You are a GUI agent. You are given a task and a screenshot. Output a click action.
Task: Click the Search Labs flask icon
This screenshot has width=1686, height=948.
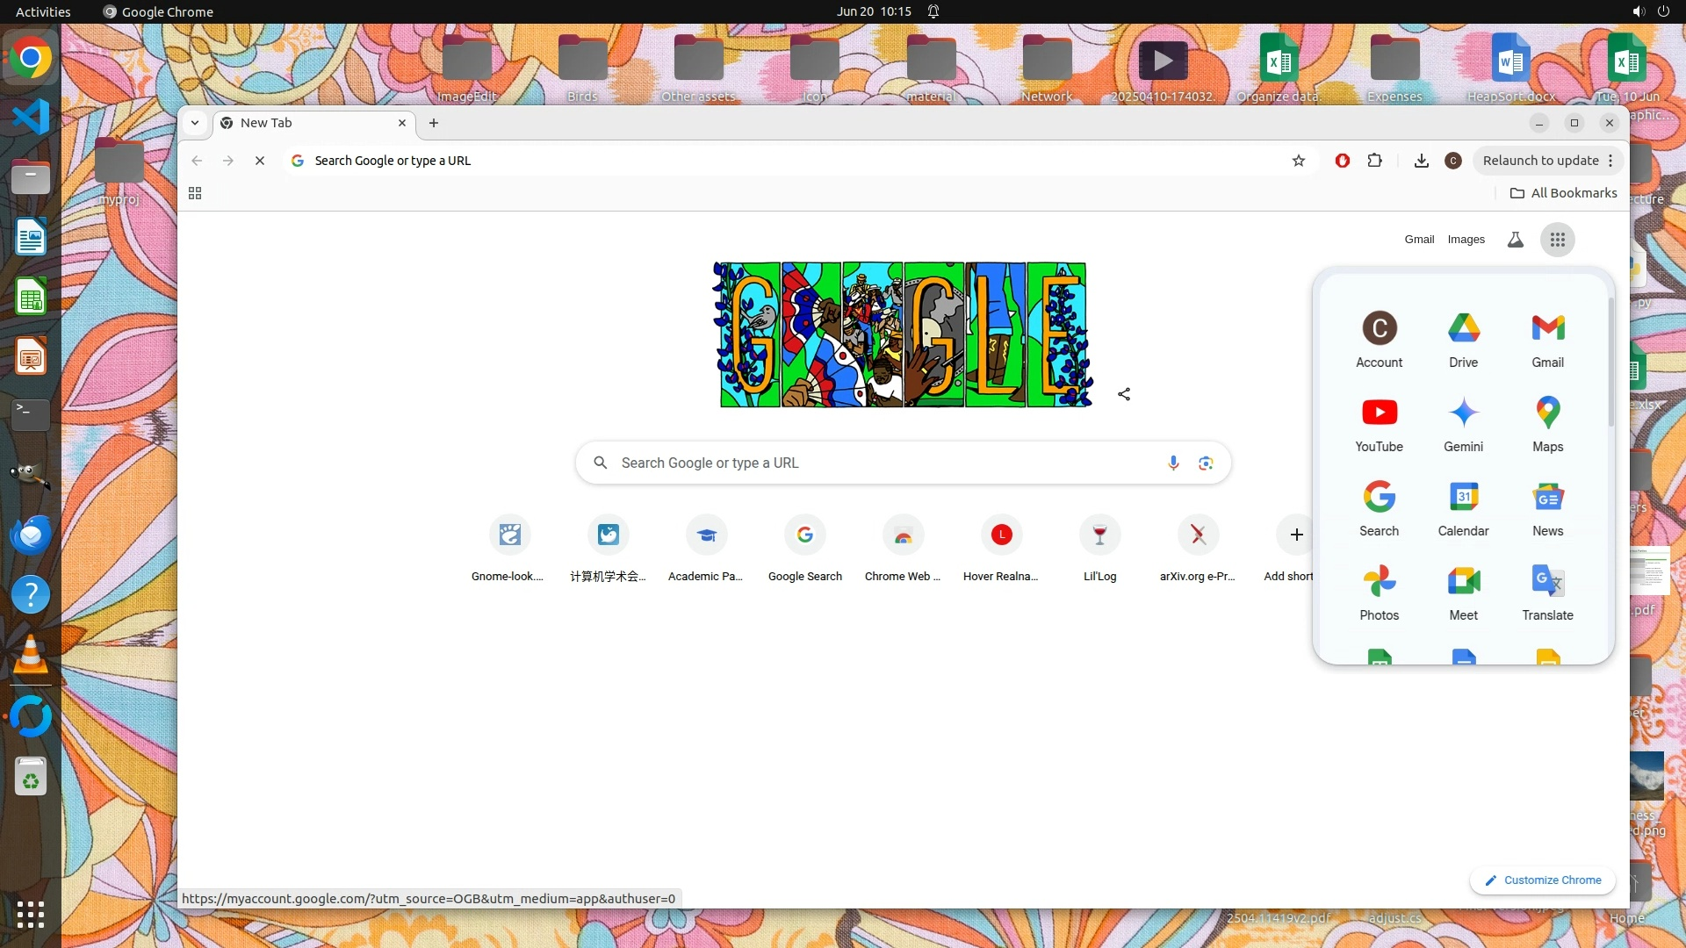tap(1515, 240)
